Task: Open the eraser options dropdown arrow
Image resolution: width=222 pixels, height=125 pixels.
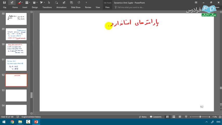Action: (44, 3)
